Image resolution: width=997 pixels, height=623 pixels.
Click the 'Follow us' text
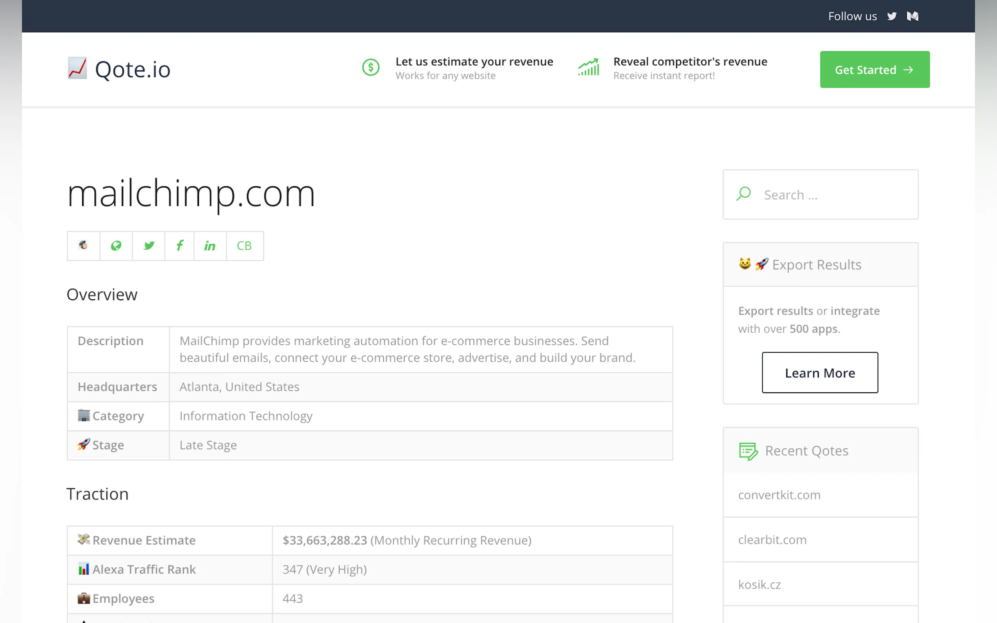852,16
